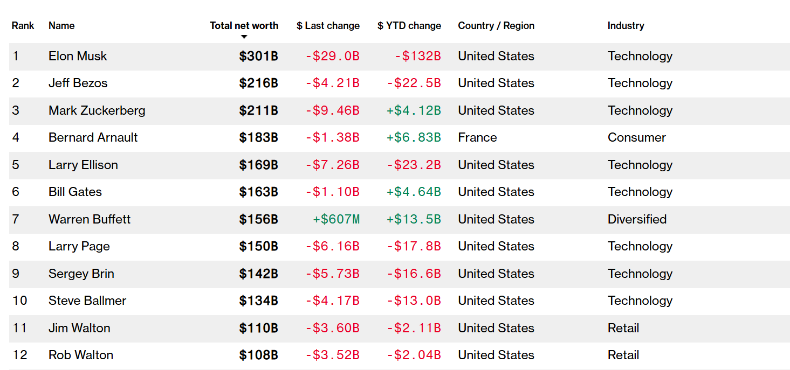The image size is (790, 370).
Task: Click Rob Walton's Retail industry cell
Action: (623, 355)
